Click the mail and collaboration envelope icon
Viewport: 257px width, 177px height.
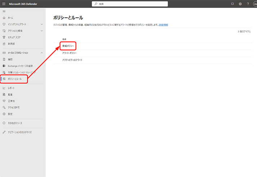pos(4,53)
